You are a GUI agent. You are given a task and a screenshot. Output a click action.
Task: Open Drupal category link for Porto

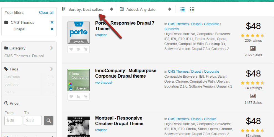(x=196, y=24)
